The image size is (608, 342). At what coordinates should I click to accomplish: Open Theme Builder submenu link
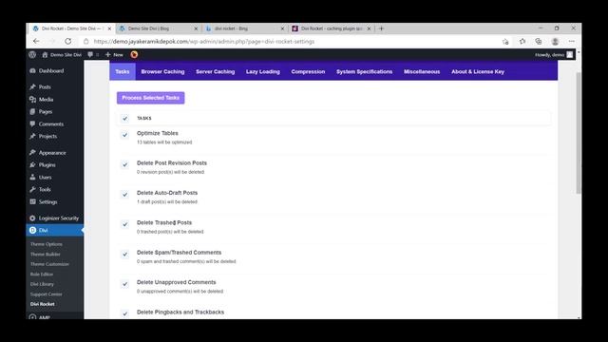pos(46,255)
